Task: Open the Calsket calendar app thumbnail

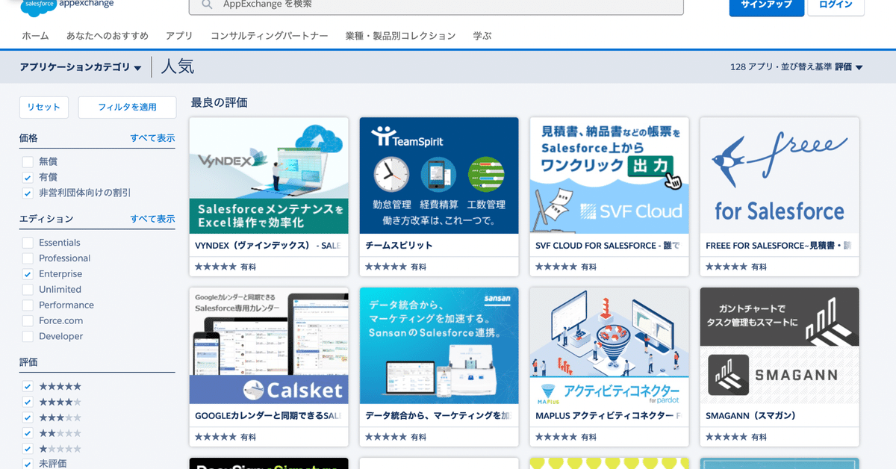Action: (x=269, y=346)
